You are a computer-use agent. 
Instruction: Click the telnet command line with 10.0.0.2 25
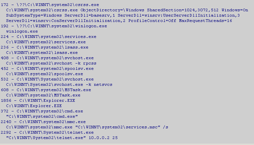62,138
